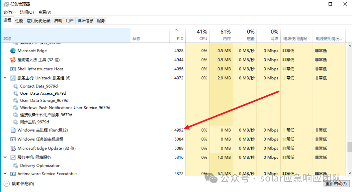
Task: Click the Delivery Optimization gear icon
Action: 16,166
